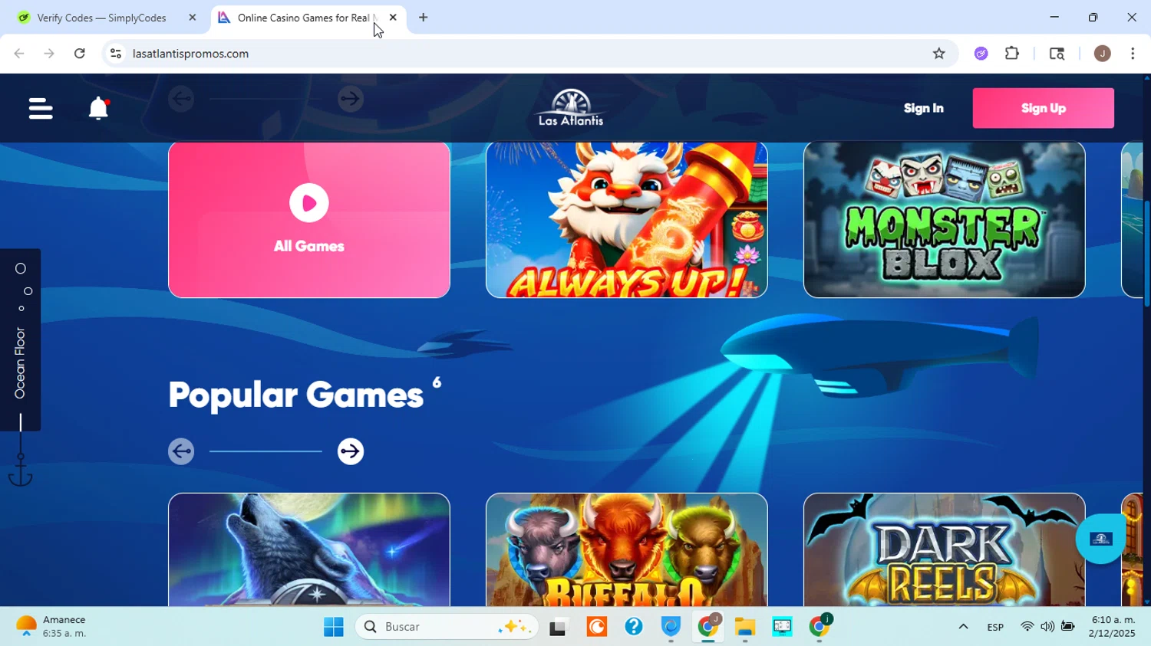Open the orange C app in taskbar
Viewport: 1151px width, 646px height.
(597, 627)
